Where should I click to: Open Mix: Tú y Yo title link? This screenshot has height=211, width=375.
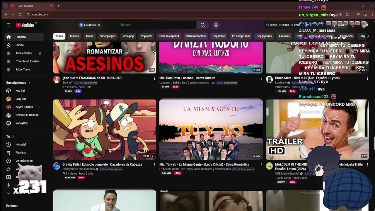204,164
